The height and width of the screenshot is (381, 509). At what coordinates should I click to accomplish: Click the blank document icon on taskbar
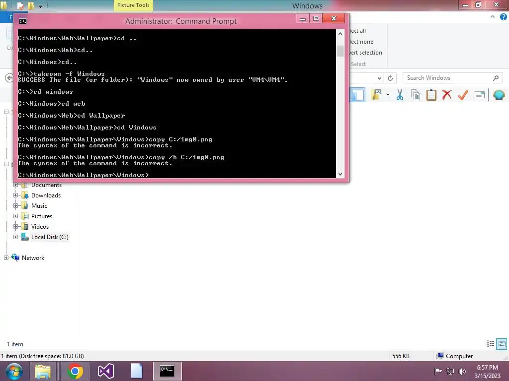pyautogui.click(x=136, y=371)
